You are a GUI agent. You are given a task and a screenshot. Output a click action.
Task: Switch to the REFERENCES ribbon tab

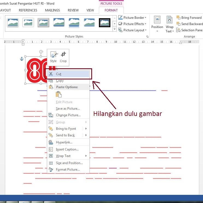click(x=28, y=10)
